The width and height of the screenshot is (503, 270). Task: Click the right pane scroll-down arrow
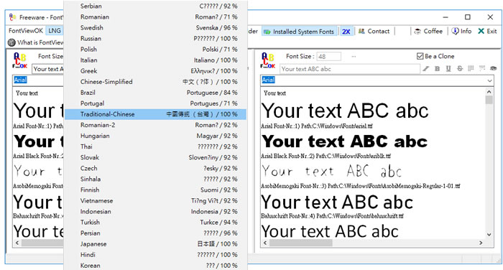(489, 234)
